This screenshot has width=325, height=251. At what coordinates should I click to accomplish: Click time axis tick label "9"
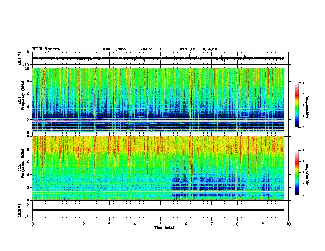(263, 224)
